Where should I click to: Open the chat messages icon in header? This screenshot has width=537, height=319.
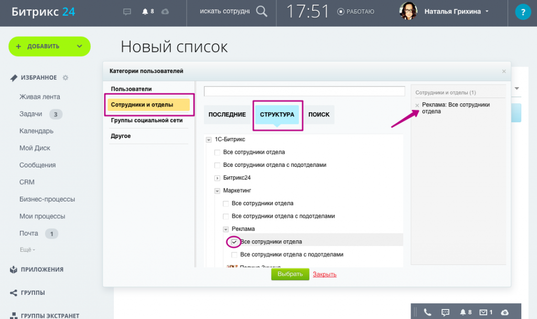point(127,12)
